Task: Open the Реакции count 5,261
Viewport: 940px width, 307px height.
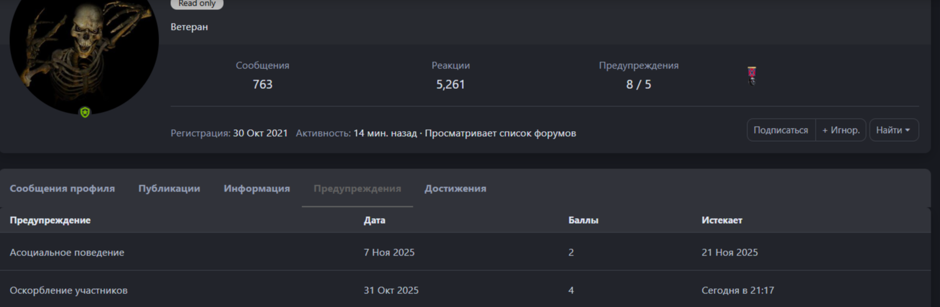Action: point(451,85)
